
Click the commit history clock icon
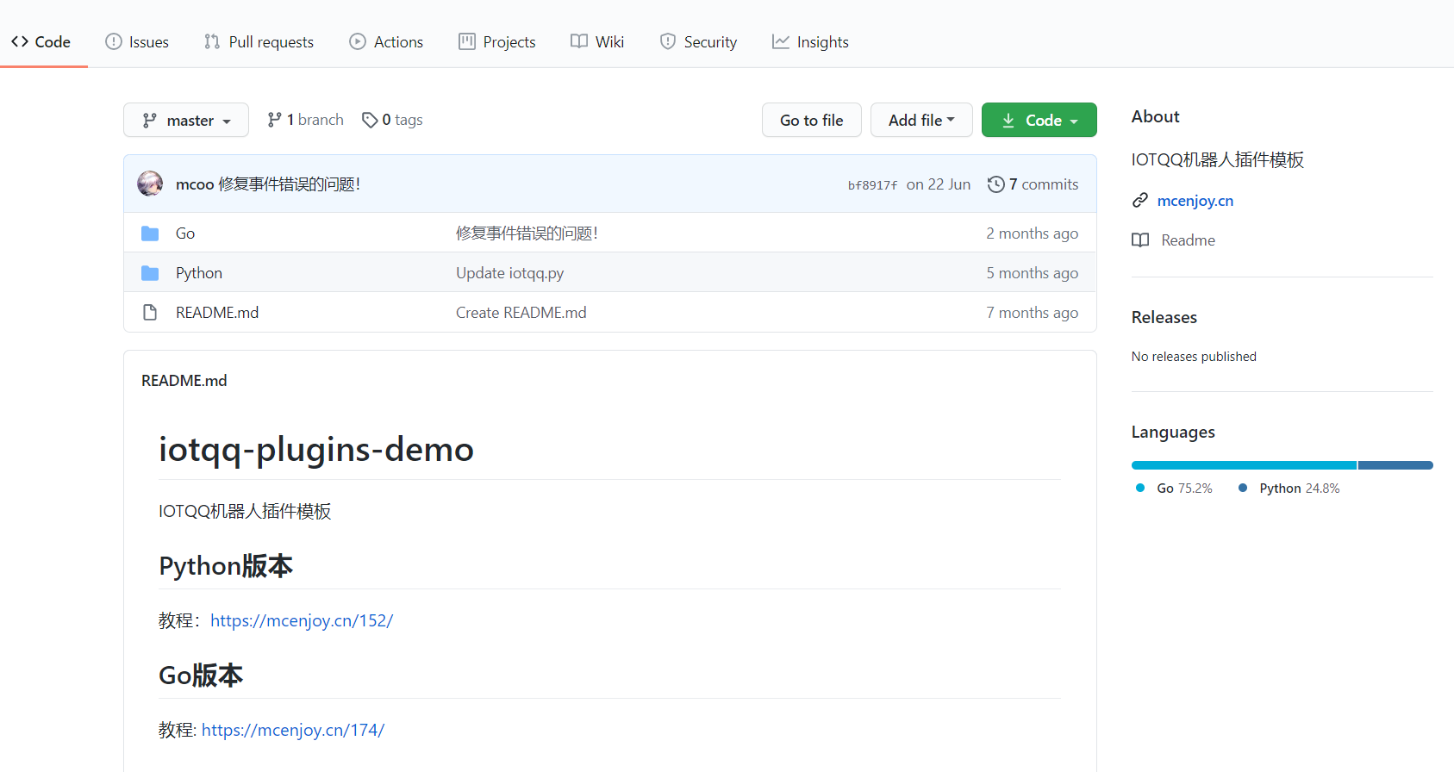996,184
